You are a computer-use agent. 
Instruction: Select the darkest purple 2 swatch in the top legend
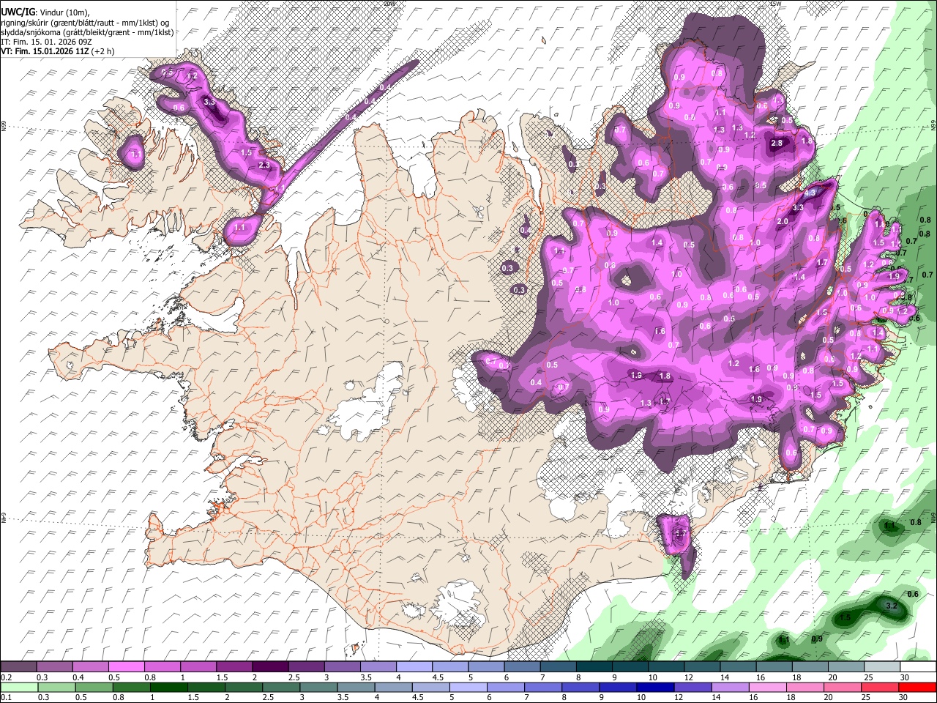(269, 667)
